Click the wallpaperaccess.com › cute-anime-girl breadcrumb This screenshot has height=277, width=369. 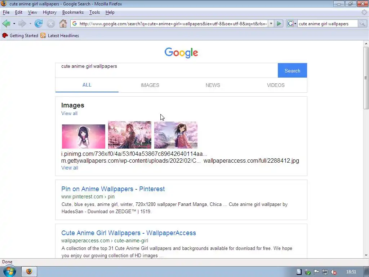coord(105,241)
